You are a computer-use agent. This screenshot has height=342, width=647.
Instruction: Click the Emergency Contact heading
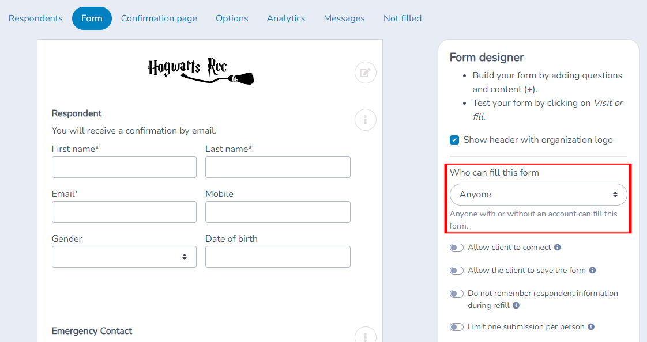coord(92,331)
